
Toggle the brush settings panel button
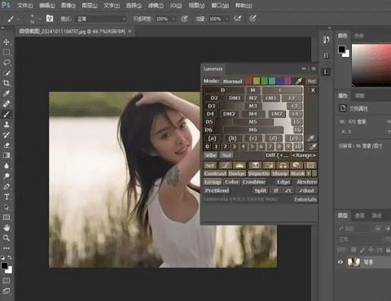(50, 19)
